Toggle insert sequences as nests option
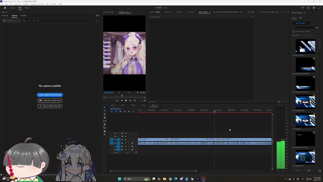Image resolution: width=323 pixels, height=182 pixels. tap(112, 112)
